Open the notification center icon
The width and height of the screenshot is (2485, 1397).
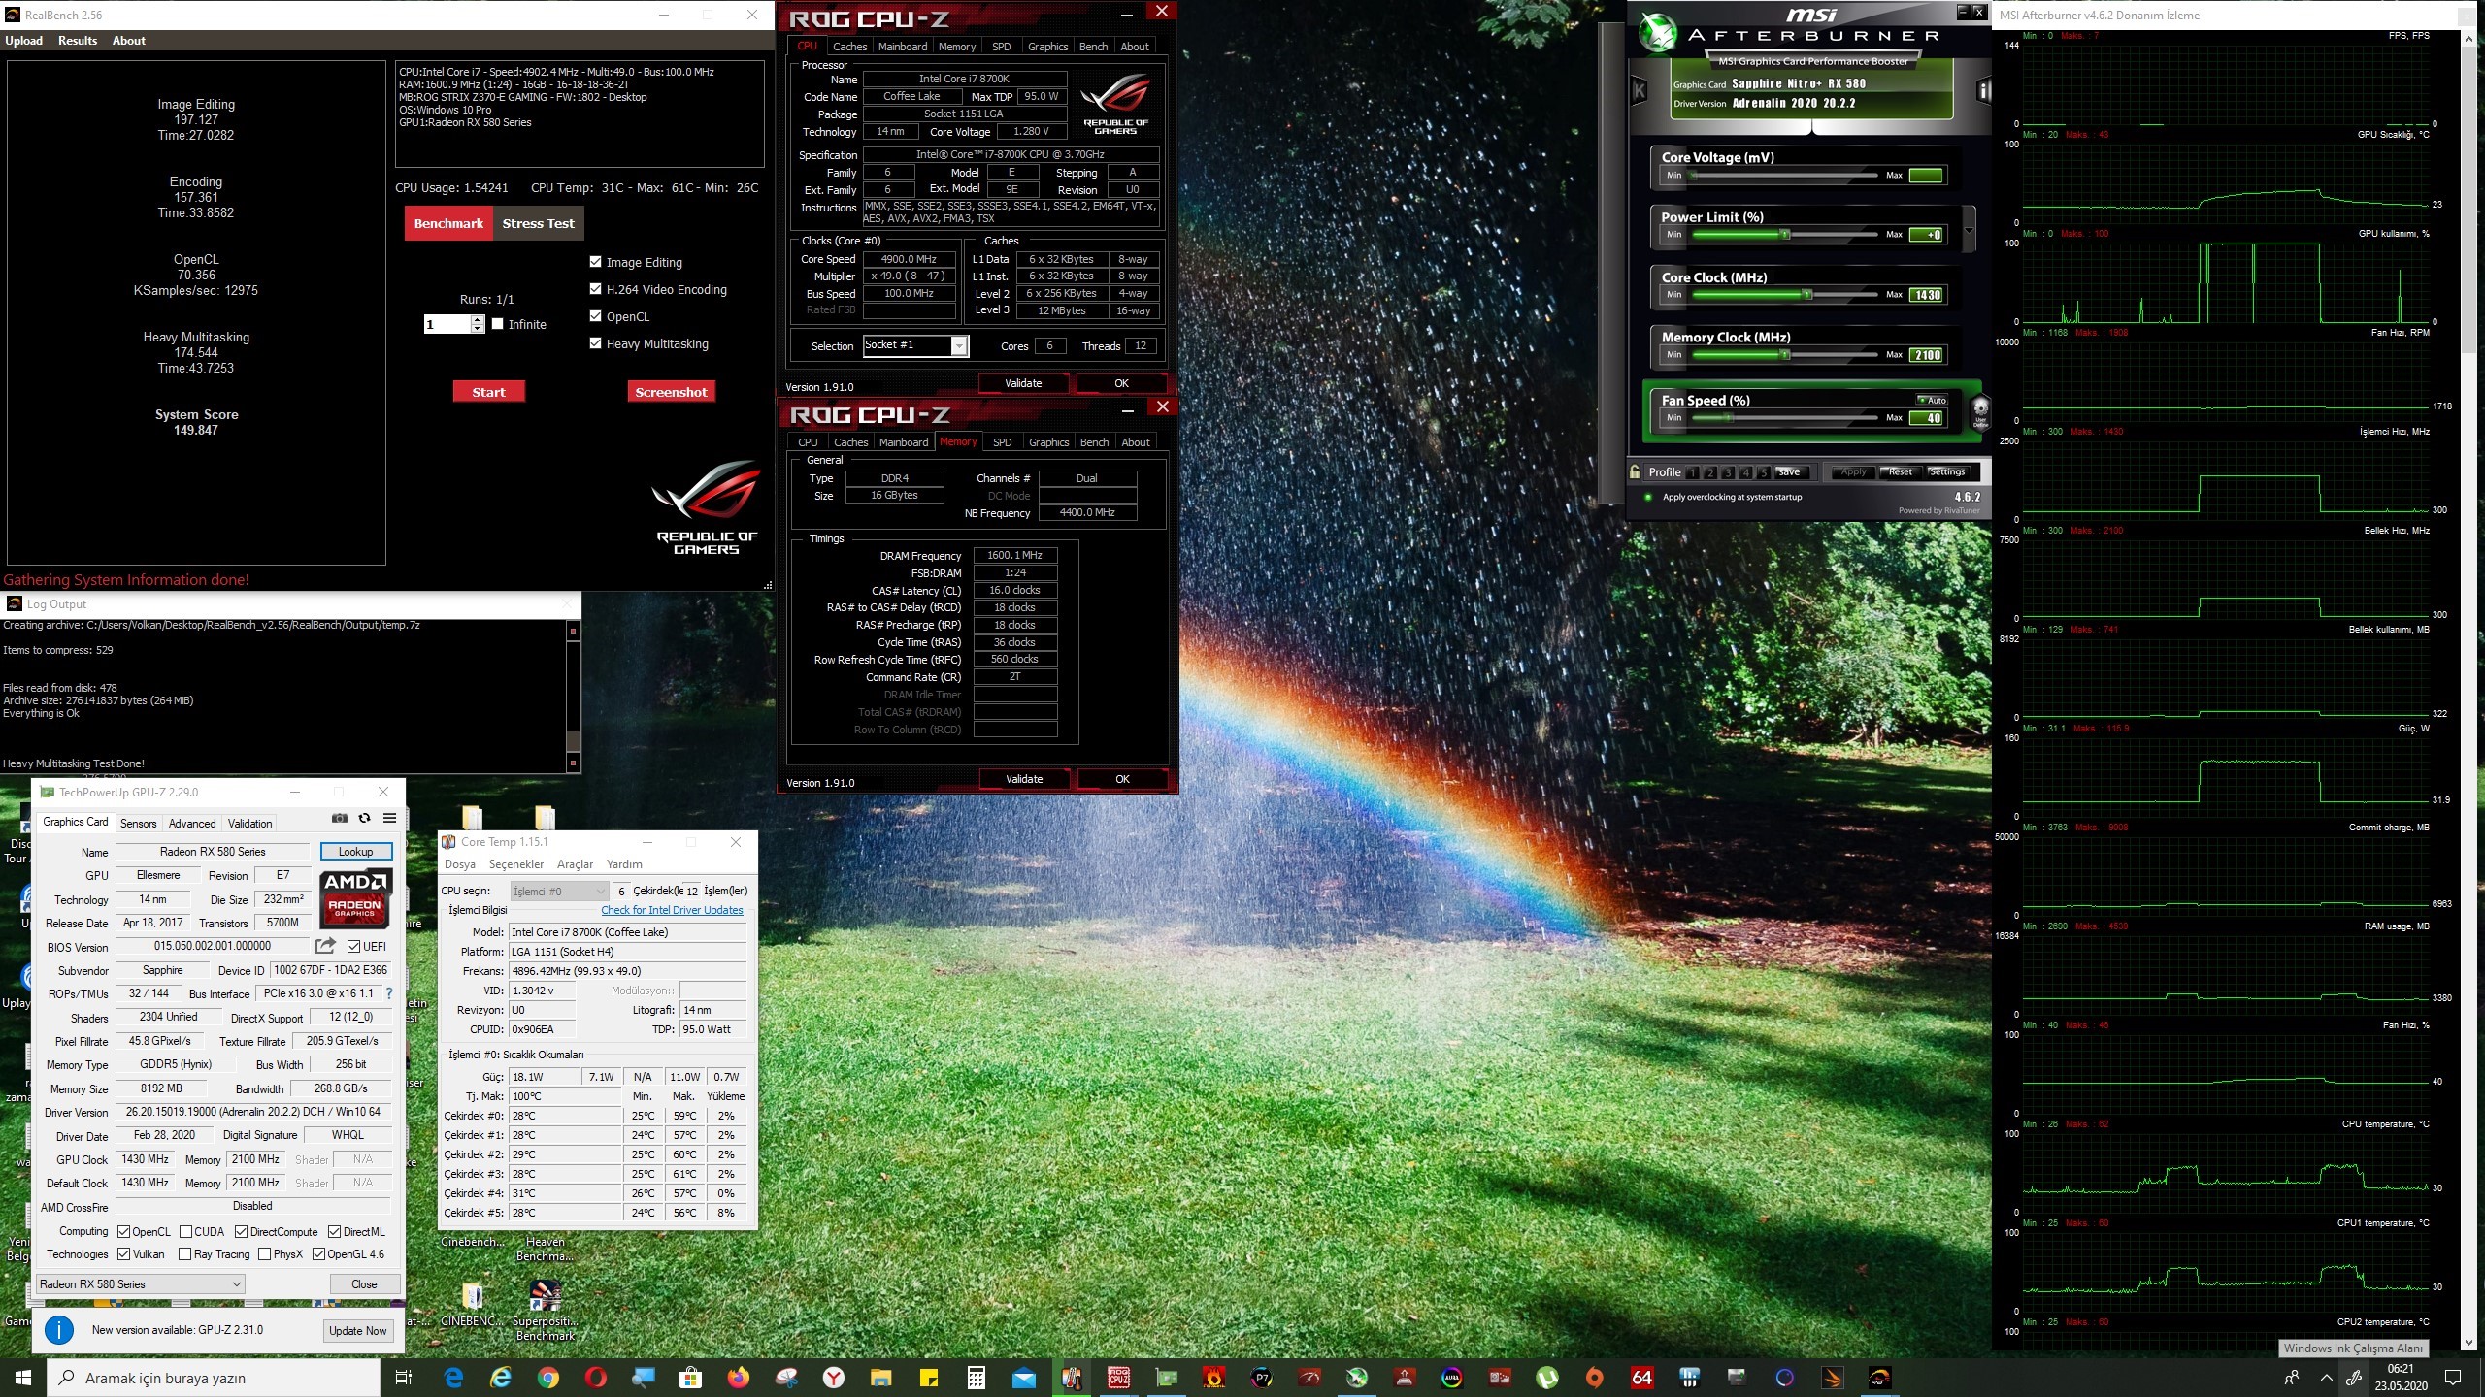(x=2453, y=1378)
